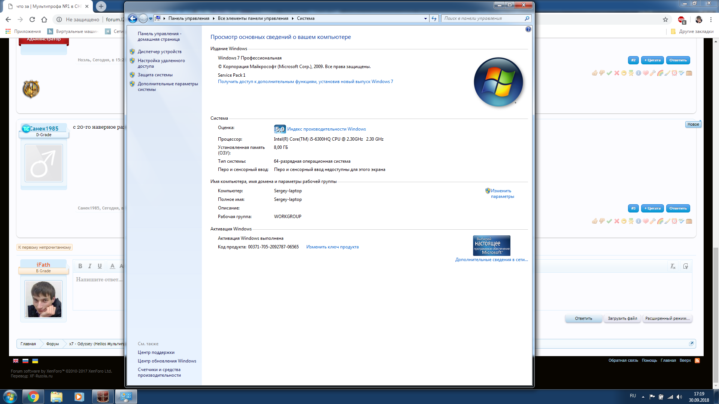719x404 pixels.
Task: Open Control Panel help via question mark icon
Action: point(528,29)
